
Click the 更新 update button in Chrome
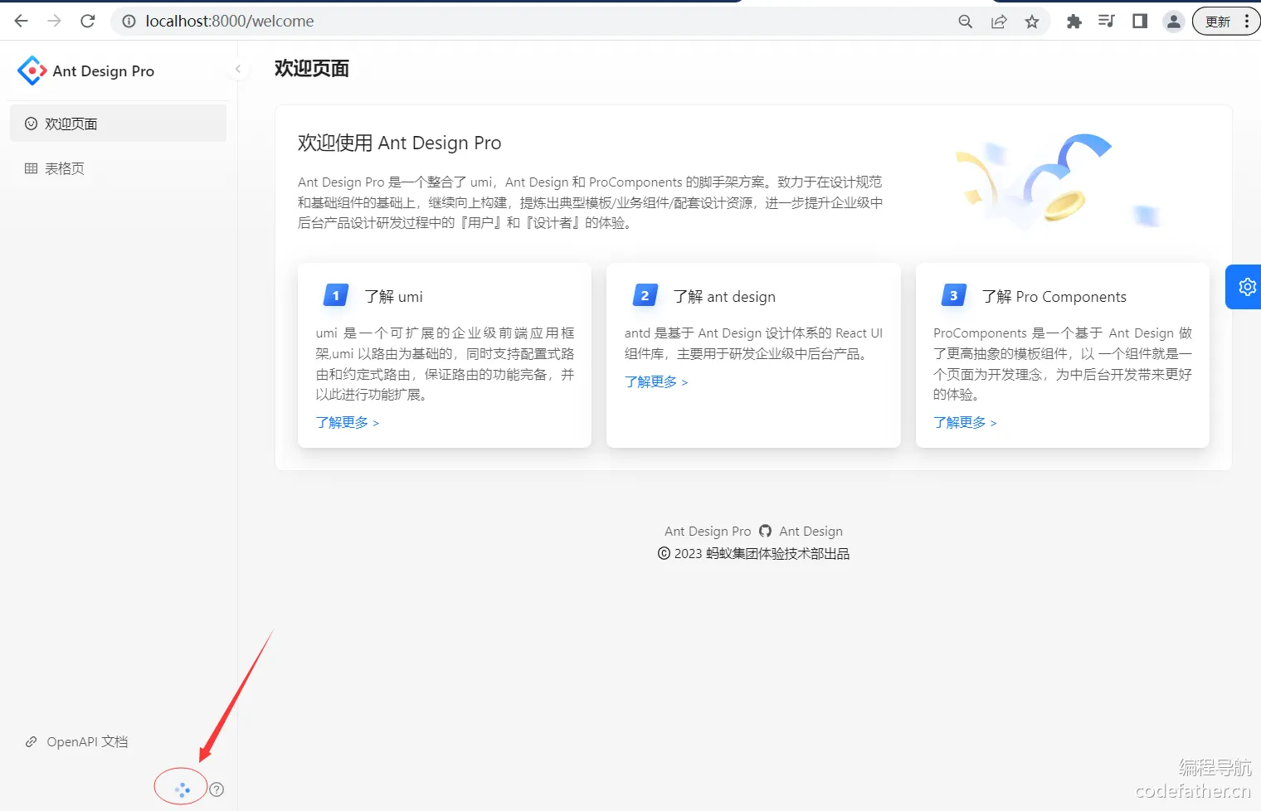1226,22
